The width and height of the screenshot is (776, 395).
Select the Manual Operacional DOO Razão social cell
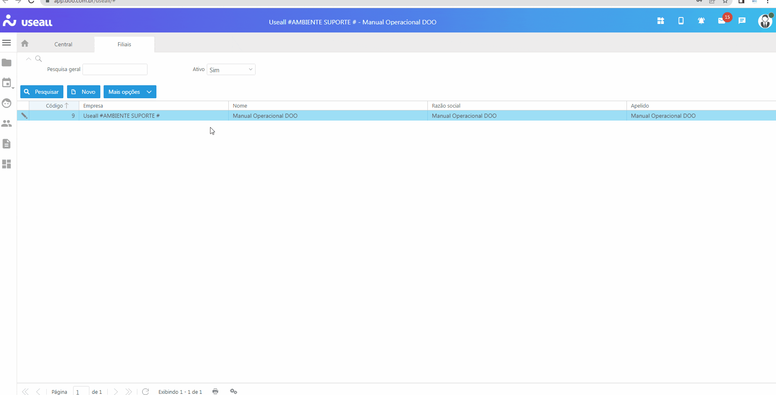coord(527,116)
